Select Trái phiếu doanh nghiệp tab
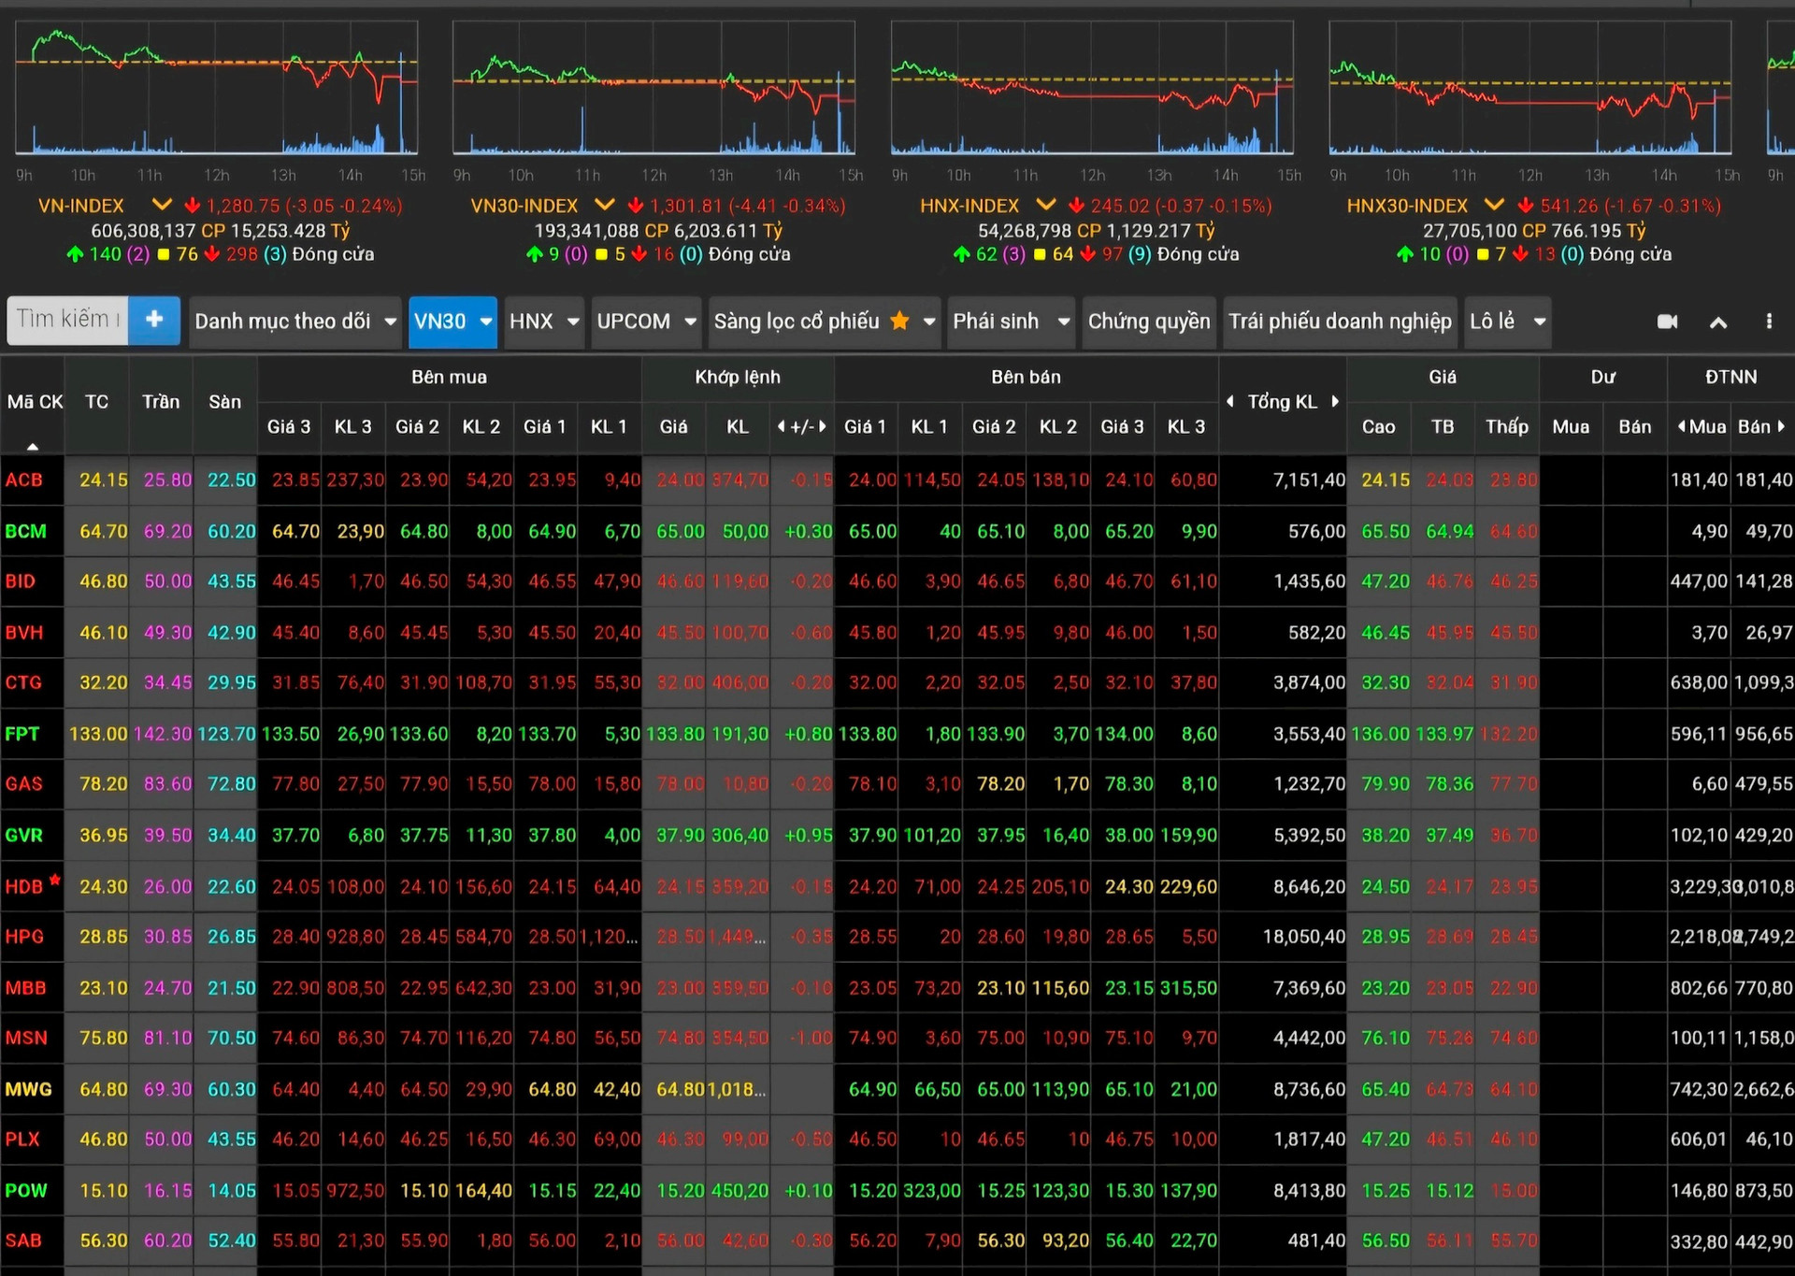This screenshot has height=1276, width=1795. (x=1340, y=321)
